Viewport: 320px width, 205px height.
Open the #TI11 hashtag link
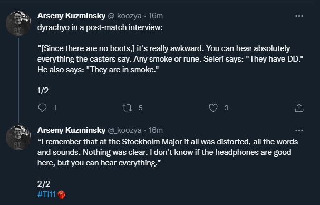(46, 194)
